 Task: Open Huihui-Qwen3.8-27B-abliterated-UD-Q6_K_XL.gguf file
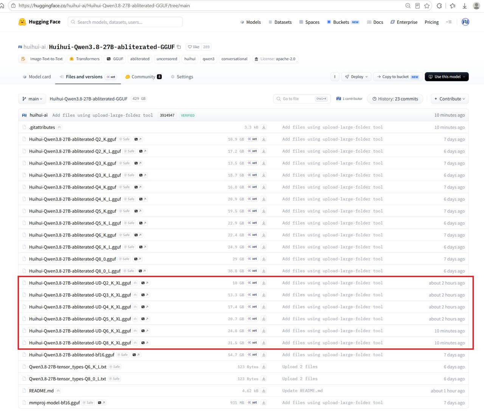(x=80, y=331)
